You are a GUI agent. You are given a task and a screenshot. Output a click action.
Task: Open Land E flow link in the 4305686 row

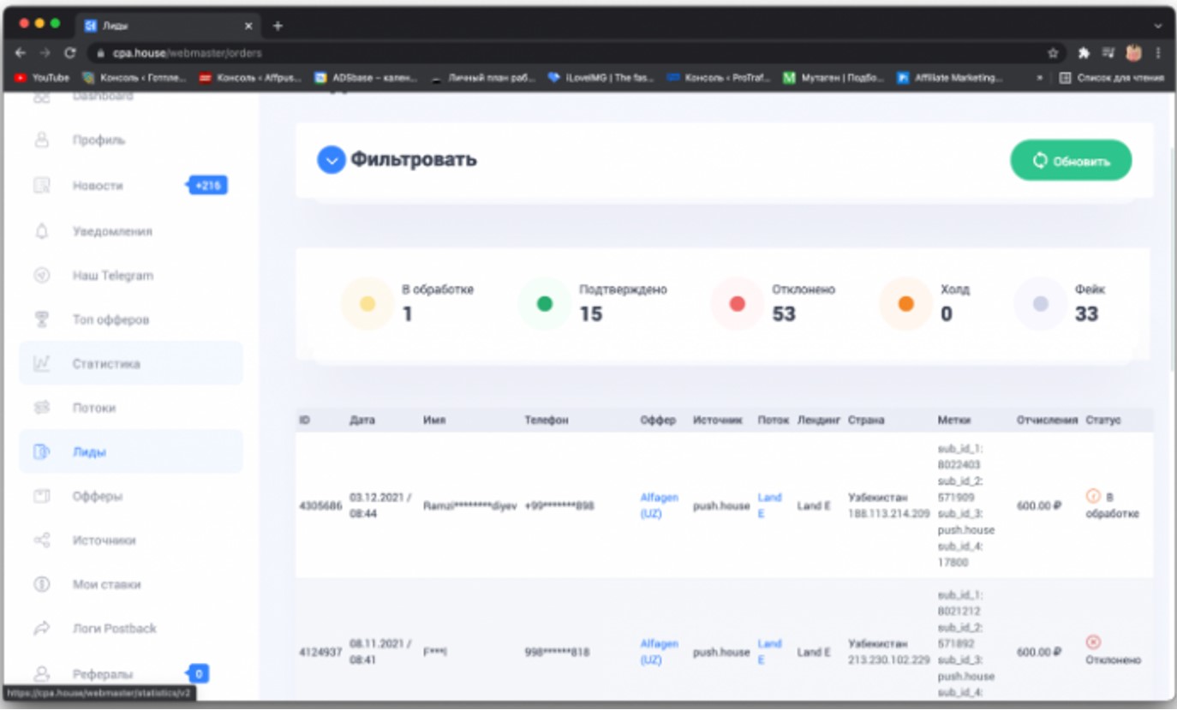pyautogui.click(x=769, y=505)
